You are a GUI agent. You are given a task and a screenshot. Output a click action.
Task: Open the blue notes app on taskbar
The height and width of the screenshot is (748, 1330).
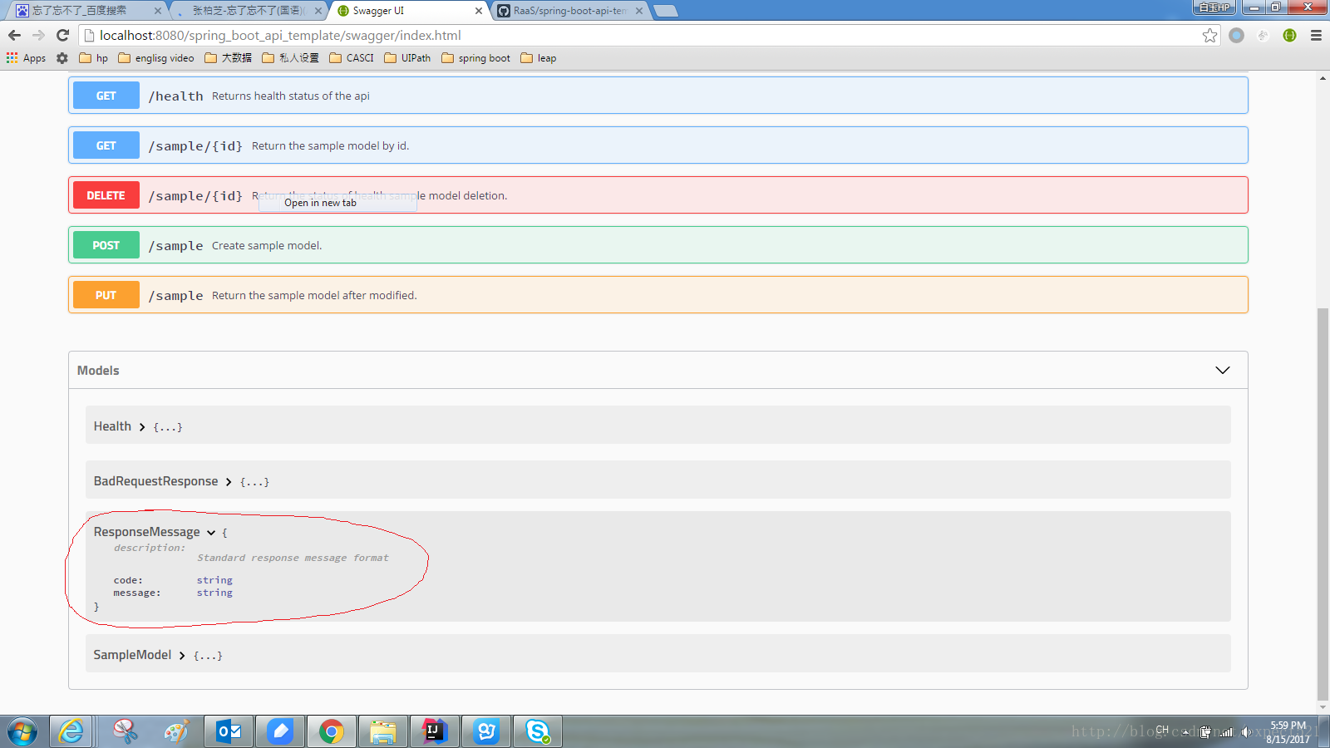click(x=280, y=731)
